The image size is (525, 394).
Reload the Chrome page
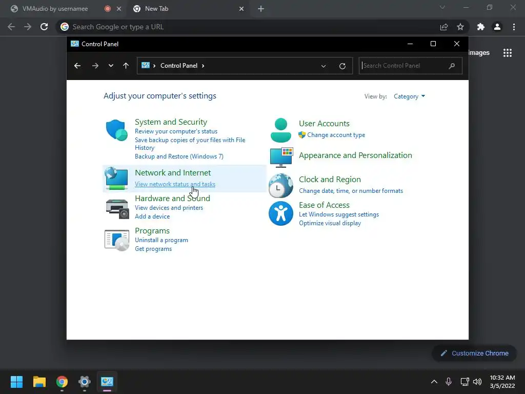click(44, 27)
